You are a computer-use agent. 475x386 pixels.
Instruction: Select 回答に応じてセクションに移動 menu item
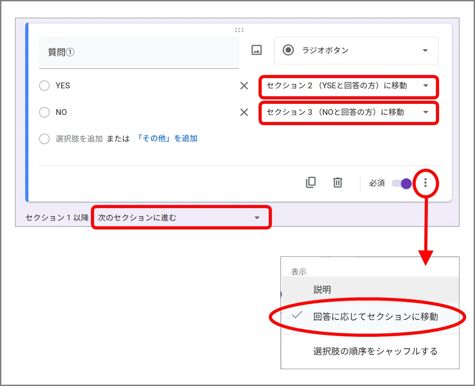click(x=375, y=316)
